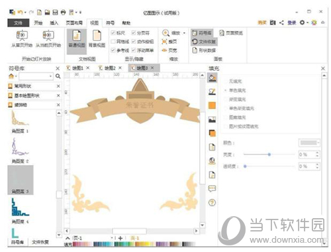Open Page preview (页面预览) pane

[231, 33]
